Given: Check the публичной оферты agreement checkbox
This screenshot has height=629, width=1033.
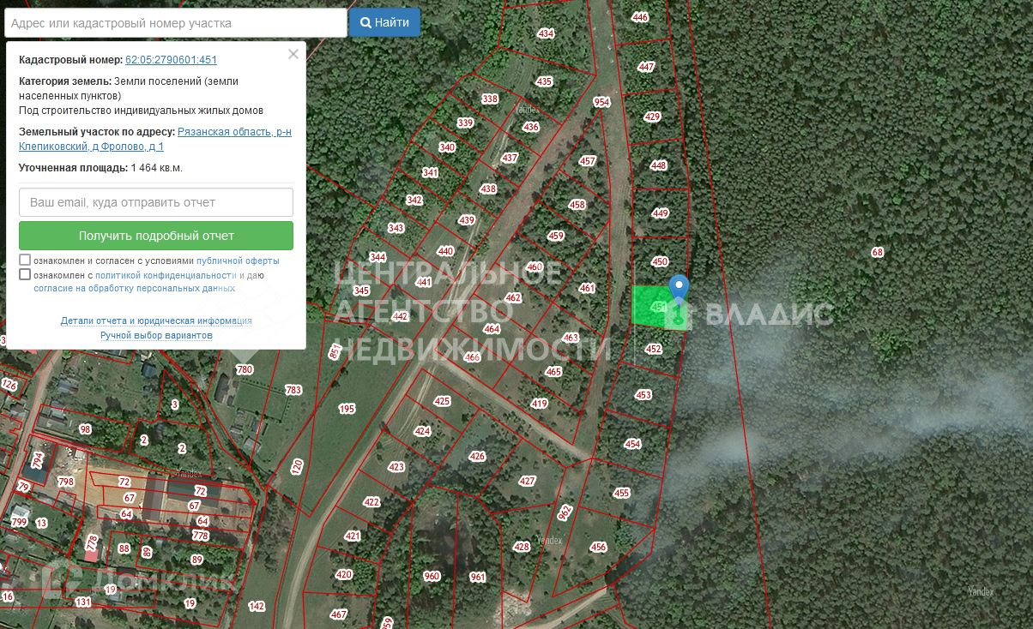Looking at the screenshot, I should click(x=25, y=260).
